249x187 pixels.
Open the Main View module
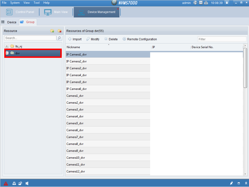[56, 12]
